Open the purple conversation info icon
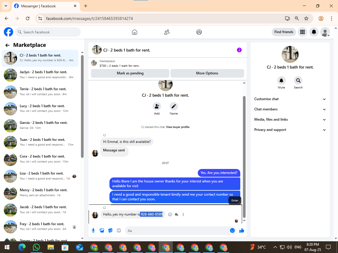 pyautogui.click(x=239, y=50)
